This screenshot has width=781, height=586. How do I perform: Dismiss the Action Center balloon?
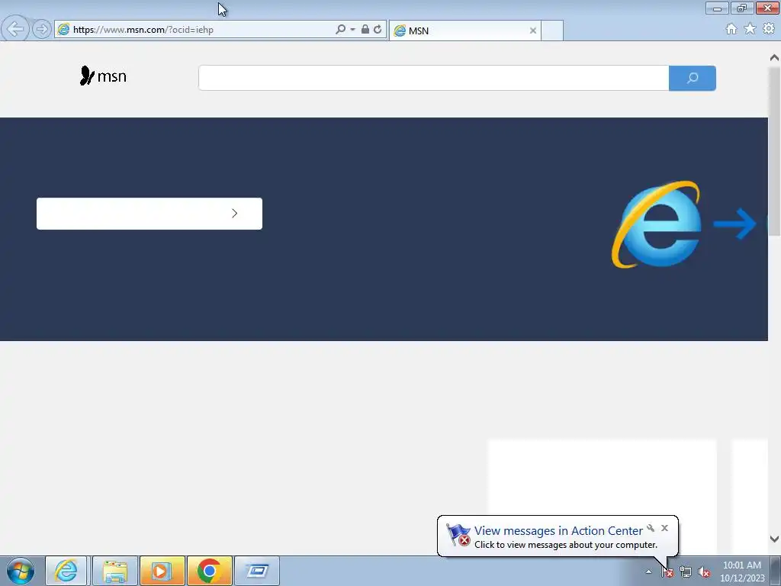point(664,528)
